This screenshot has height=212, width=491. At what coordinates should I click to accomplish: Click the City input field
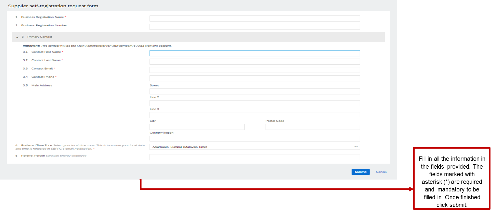197,127
